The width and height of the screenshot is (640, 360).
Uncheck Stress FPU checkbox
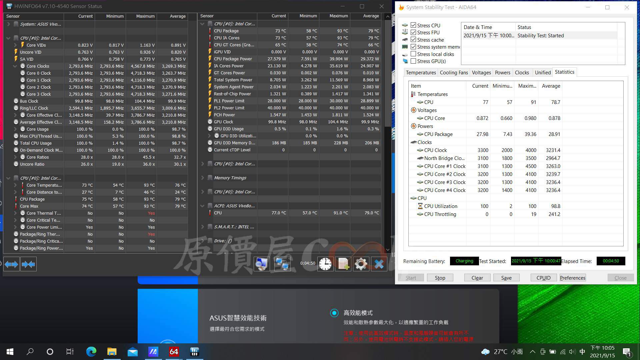tap(413, 32)
